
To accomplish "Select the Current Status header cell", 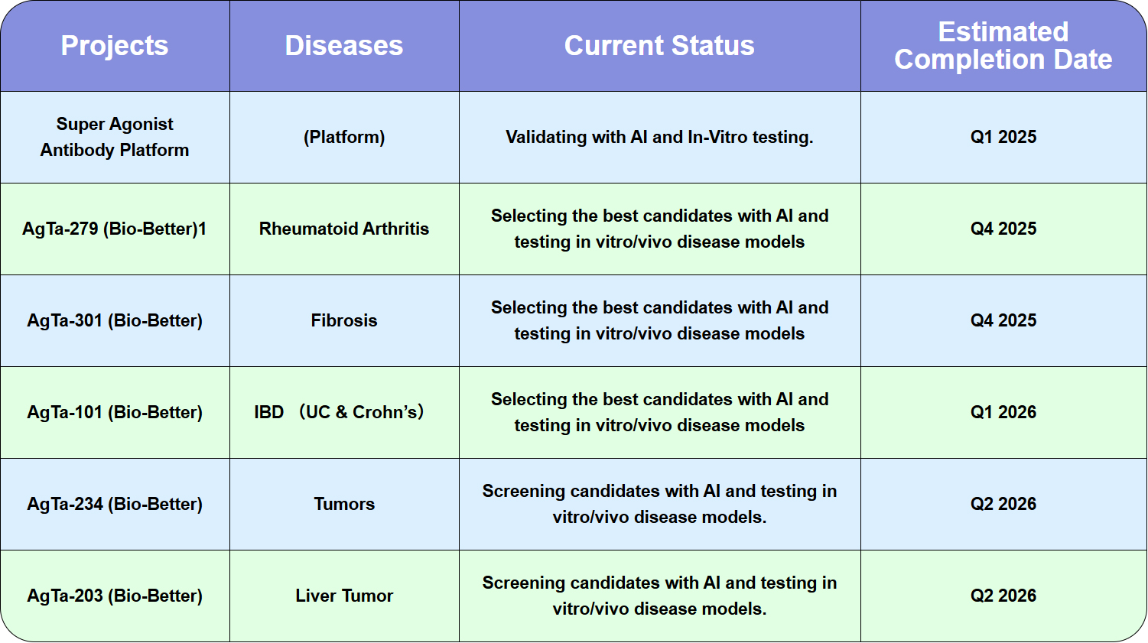I will coord(659,46).
